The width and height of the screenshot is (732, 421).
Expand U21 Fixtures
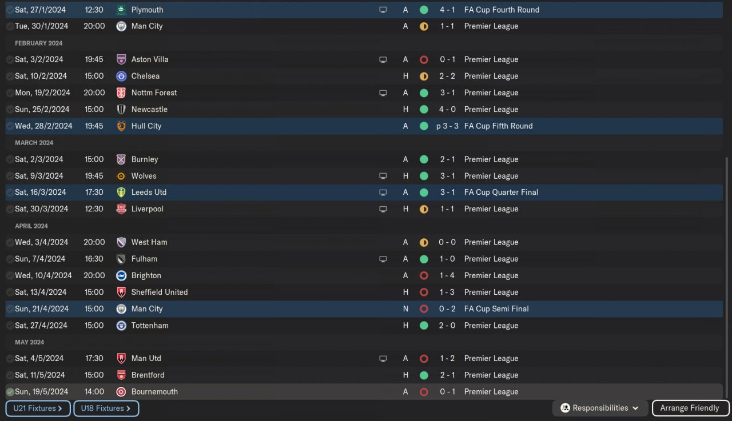click(38, 408)
